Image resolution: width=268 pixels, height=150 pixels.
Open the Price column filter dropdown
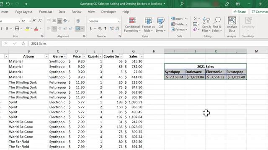point(84,56)
